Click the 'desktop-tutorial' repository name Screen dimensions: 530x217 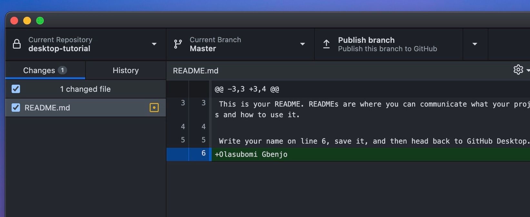click(59, 49)
